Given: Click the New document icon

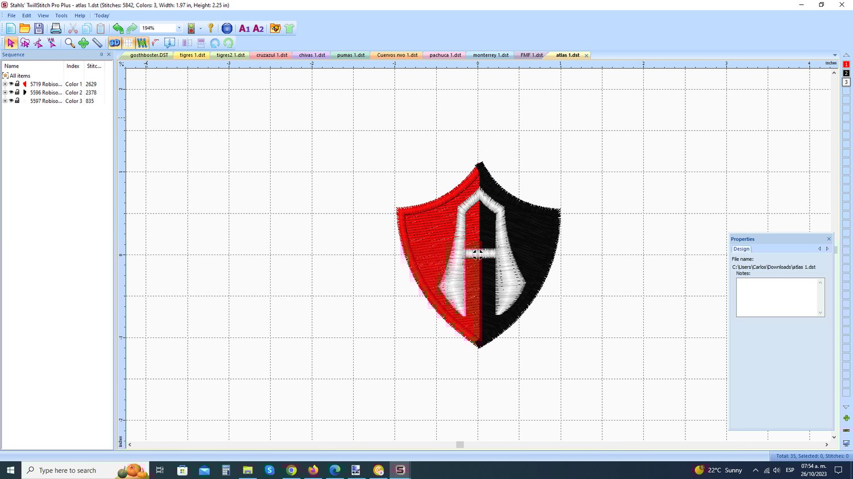Looking at the screenshot, I should [x=11, y=28].
